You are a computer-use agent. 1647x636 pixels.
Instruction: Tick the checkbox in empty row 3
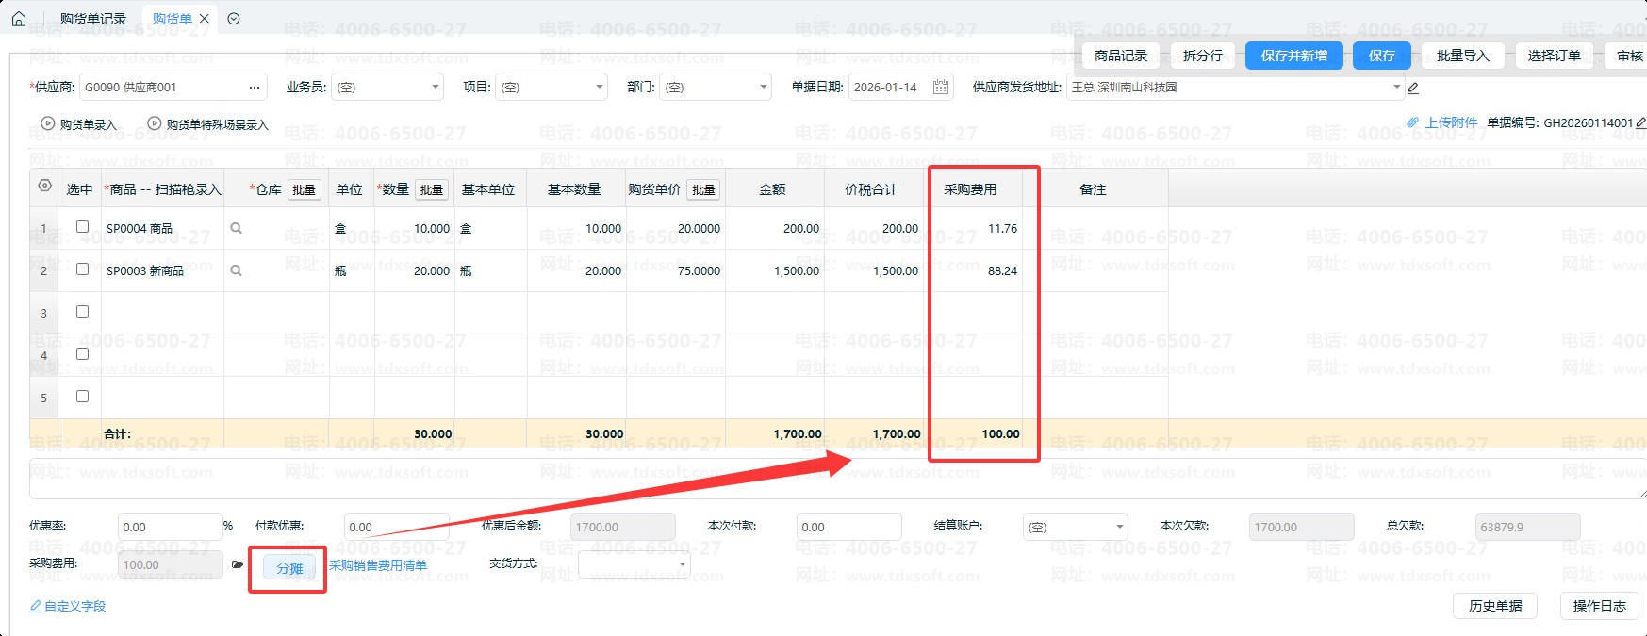(x=82, y=312)
